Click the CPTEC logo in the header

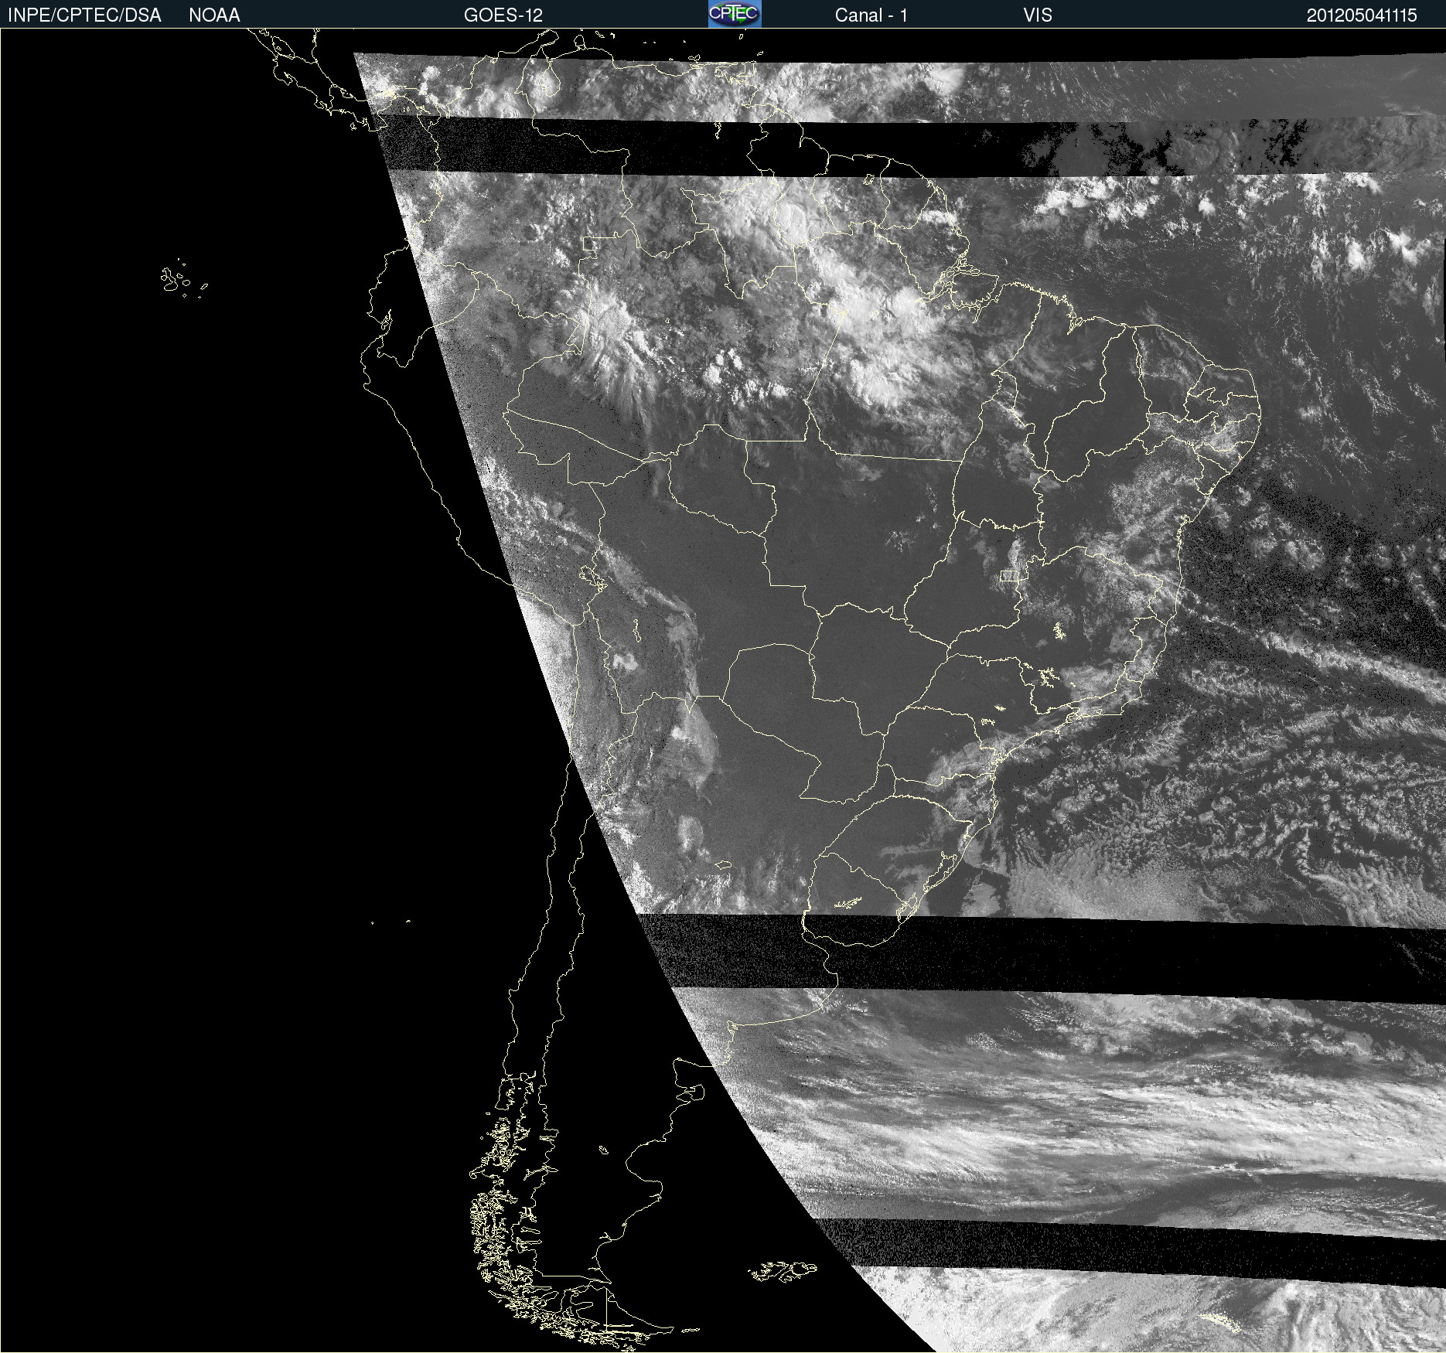(735, 14)
